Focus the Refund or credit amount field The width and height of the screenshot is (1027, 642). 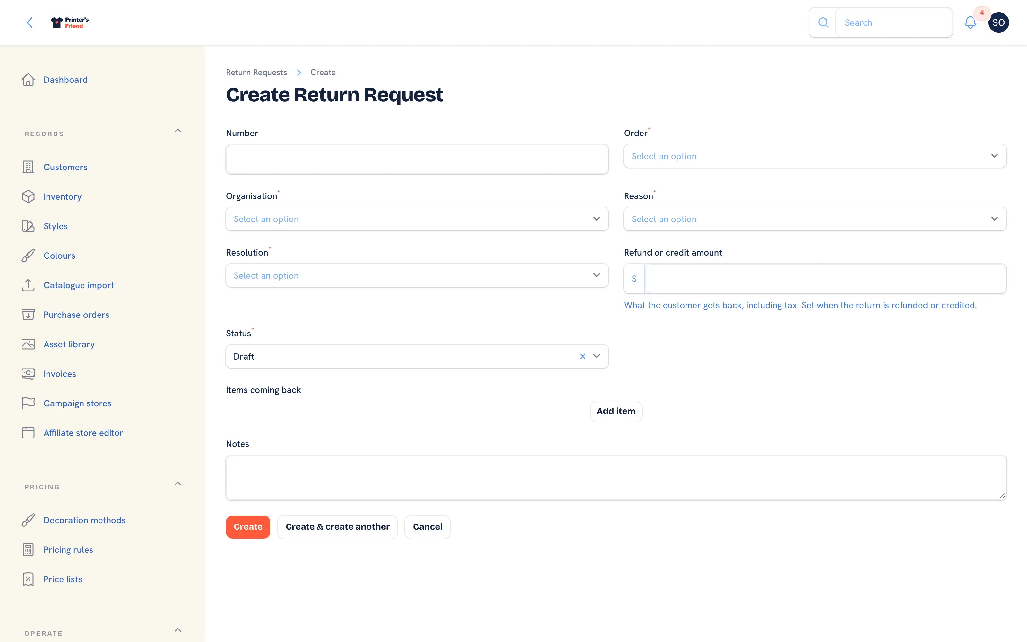(825, 279)
